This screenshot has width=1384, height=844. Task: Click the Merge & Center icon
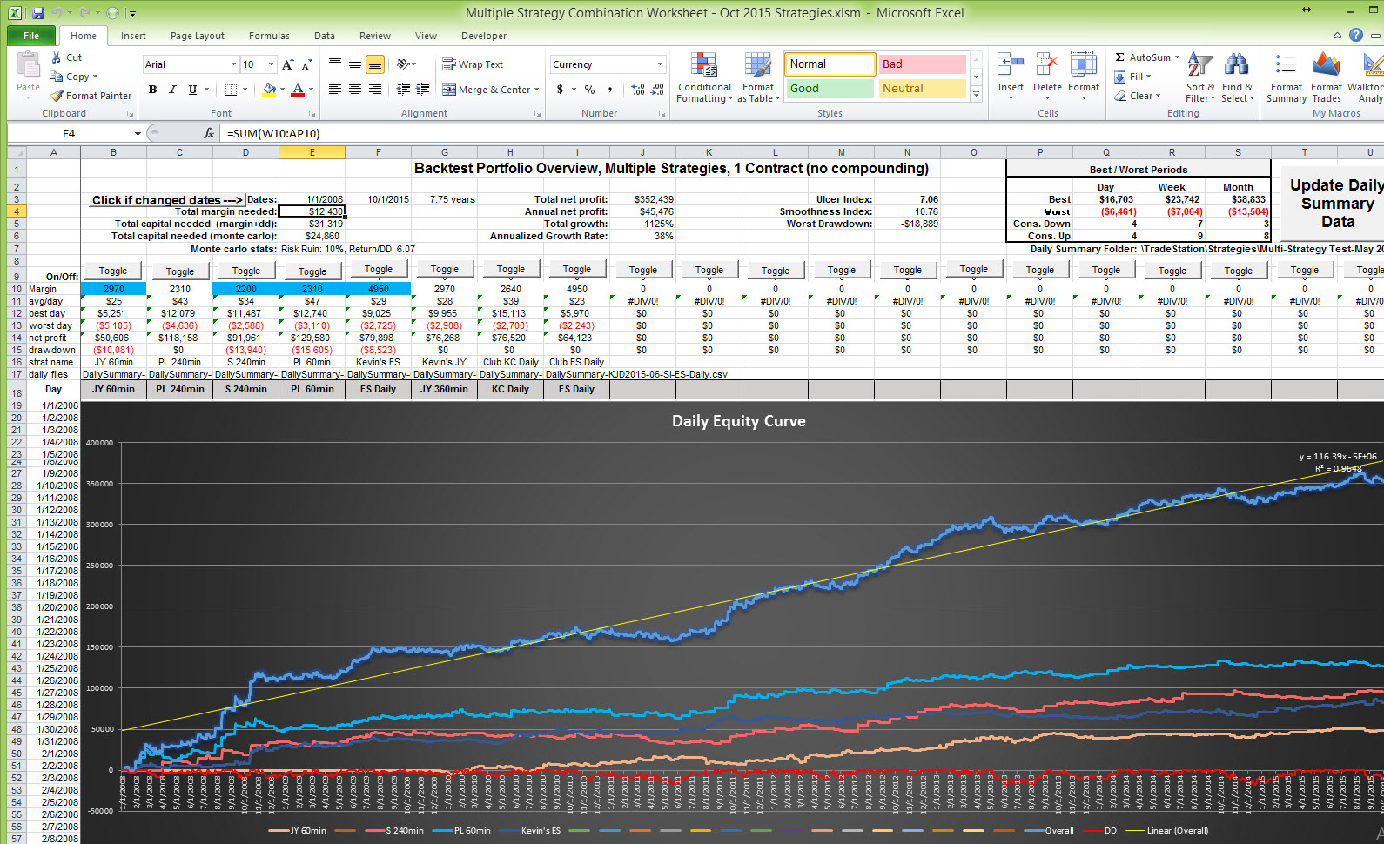click(x=449, y=89)
